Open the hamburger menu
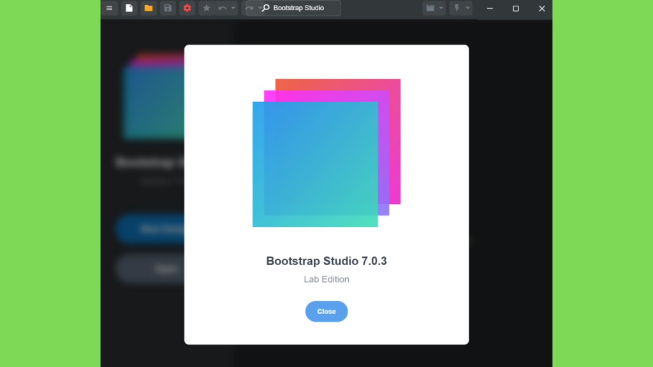Viewport: 653px width, 367px height. pyautogui.click(x=110, y=8)
